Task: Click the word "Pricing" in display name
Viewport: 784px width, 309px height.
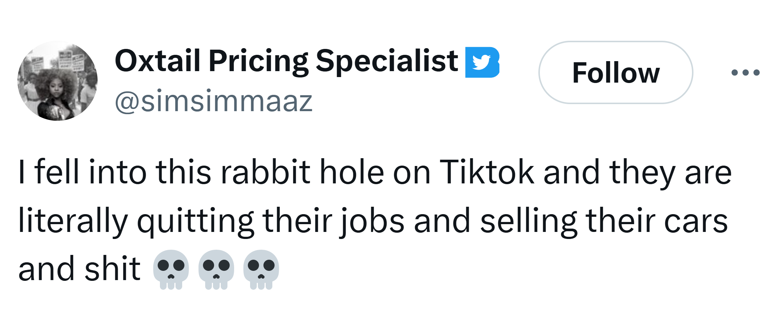Action: (x=258, y=62)
